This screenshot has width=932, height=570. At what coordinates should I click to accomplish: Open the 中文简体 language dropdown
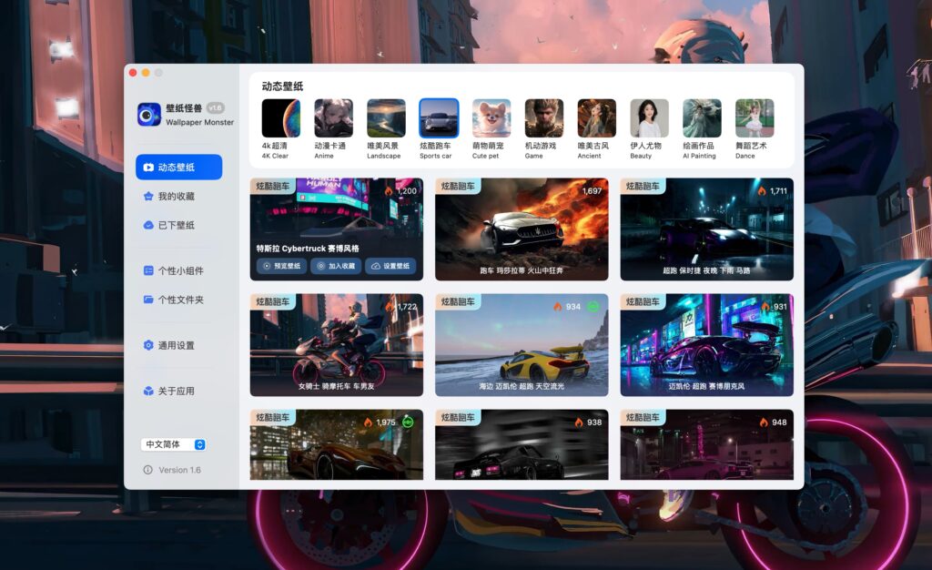[171, 444]
